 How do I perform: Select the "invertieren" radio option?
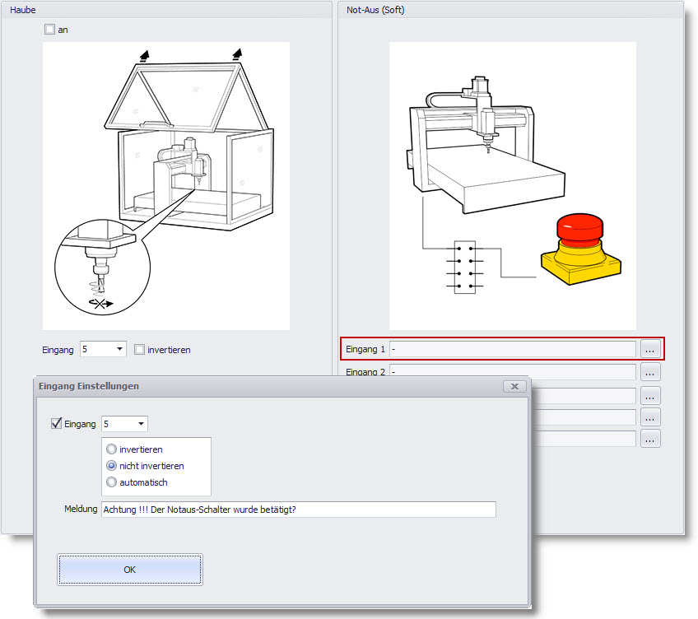point(112,449)
